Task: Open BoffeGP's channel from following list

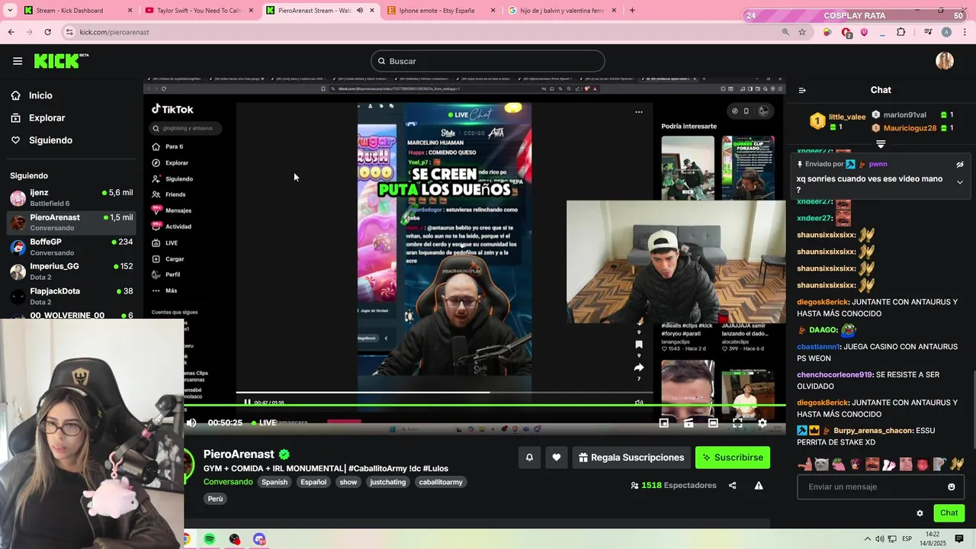Action: pyautogui.click(x=71, y=247)
